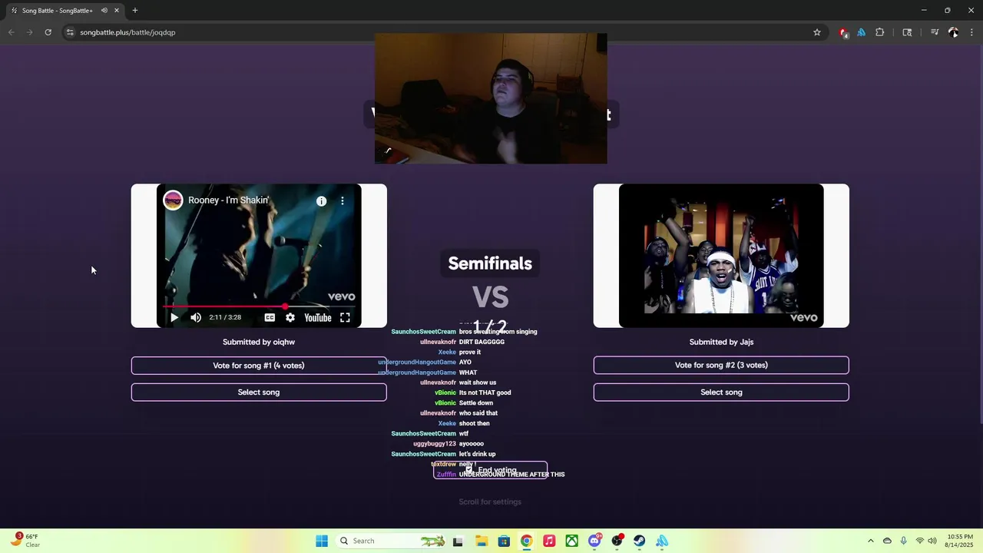Click the taskbar Search box
The image size is (983, 553).
tap(392, 541)
